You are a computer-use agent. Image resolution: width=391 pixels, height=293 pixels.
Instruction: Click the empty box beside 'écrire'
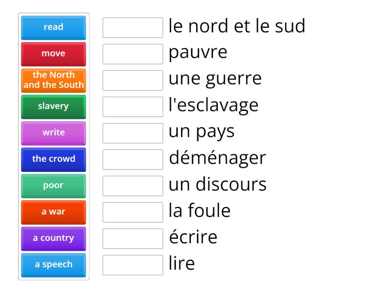click(133, 239)
